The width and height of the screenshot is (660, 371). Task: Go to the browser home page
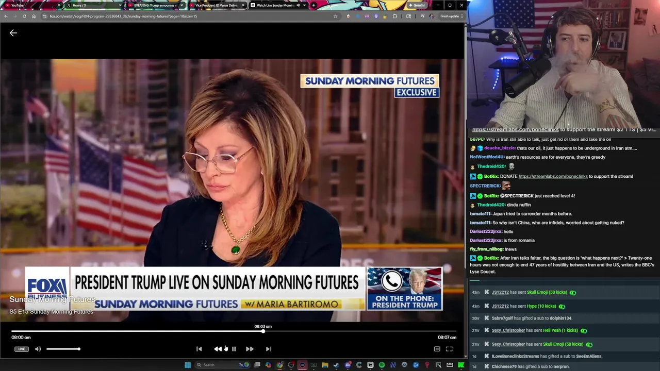[x=34, y=16]
